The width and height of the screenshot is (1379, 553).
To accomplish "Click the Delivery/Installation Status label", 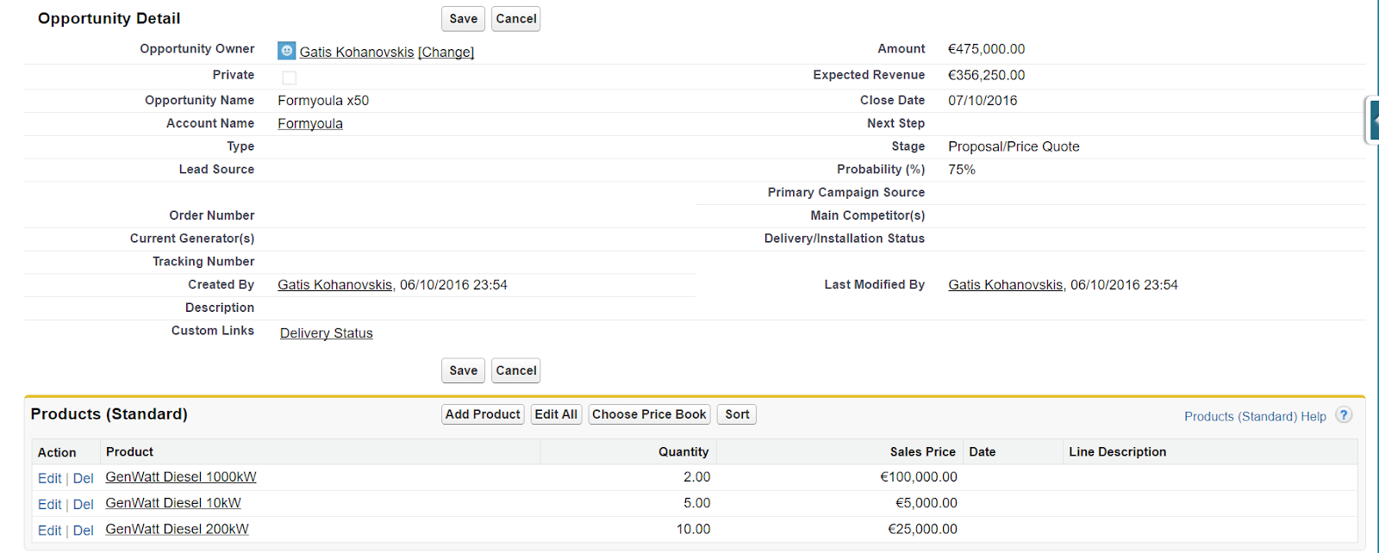I will (x=845, y=239).
